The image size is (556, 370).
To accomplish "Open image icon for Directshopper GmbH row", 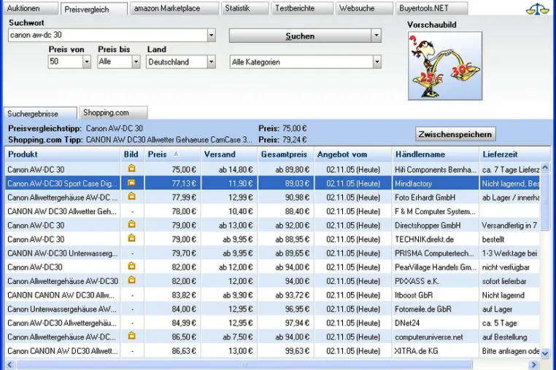I will click(x=131, y=224).
